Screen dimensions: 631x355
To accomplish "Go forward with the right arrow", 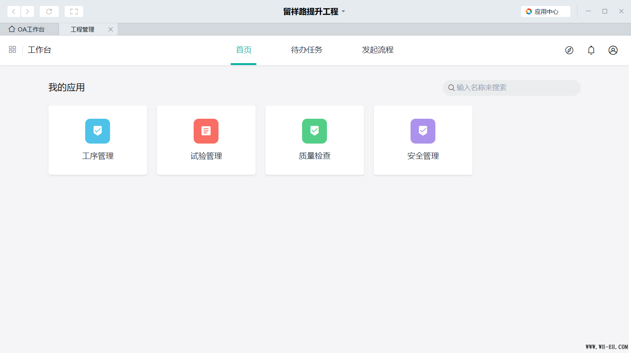I will coord(27,11).
